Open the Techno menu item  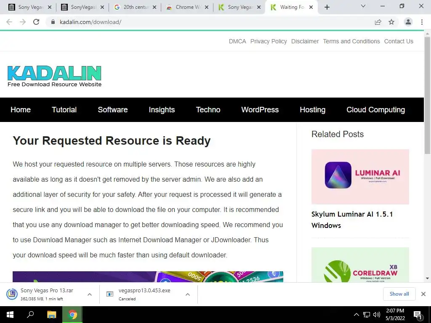pos(208,110)
